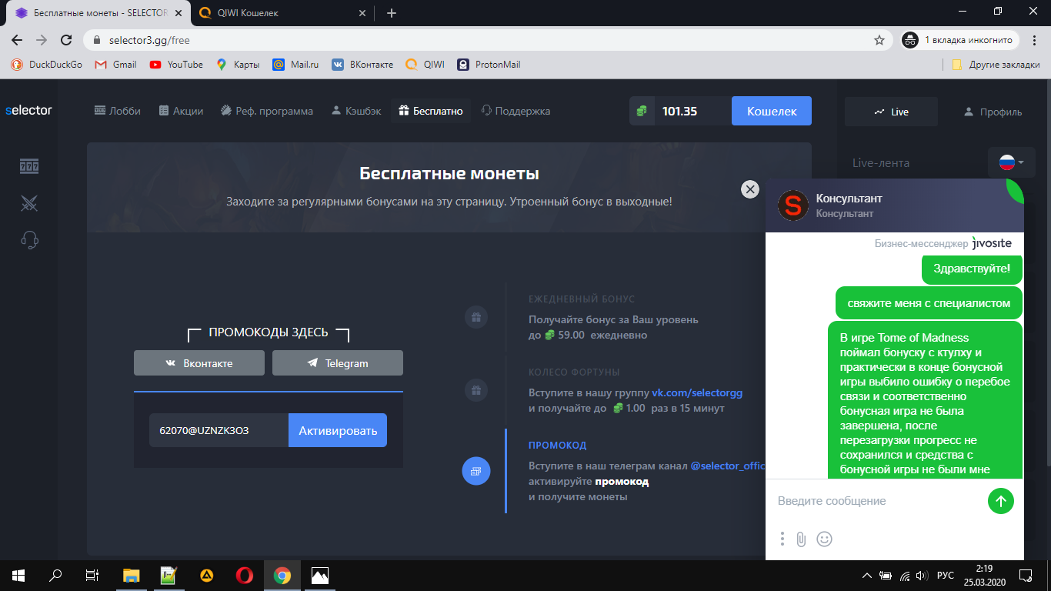Go to Реф. программа page
The image size is (1051, 591).
click(x=266, y=111)
